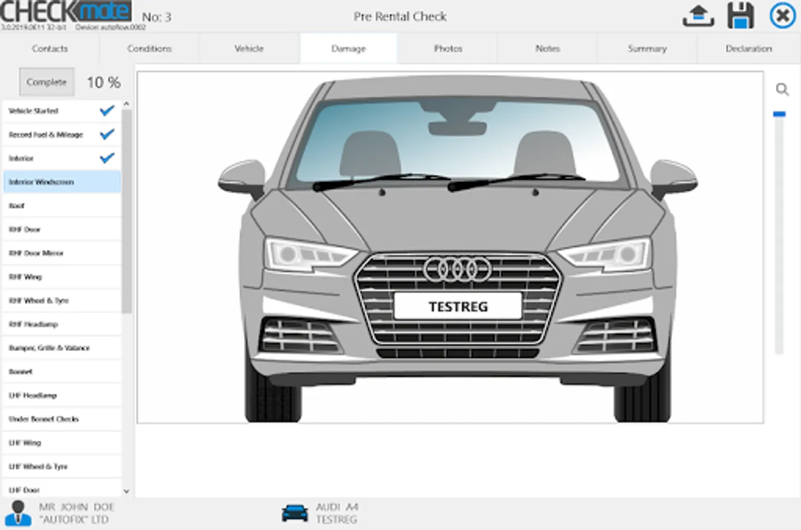This screenshot has width=801, height=530.
Task: Select the RHF Door checklist item
Action: coord(62,229)
